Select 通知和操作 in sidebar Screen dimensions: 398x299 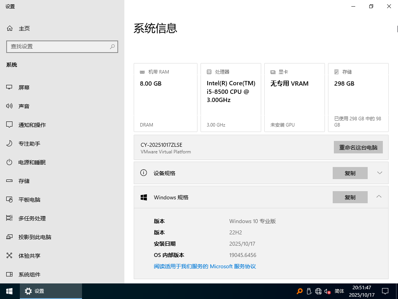[x=32, y=125]
